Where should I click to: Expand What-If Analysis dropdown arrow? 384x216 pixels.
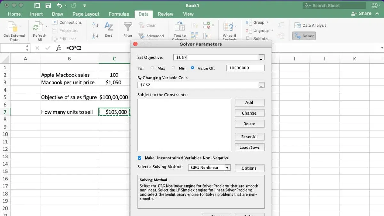pos(236,26)
